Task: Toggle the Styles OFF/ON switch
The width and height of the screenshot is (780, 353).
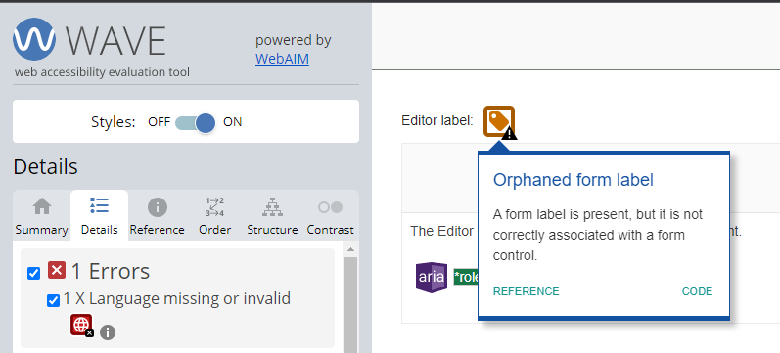Action: point(196,123)
